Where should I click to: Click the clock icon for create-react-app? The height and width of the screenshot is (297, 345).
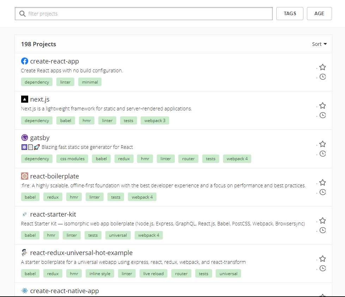pos(322,77)
